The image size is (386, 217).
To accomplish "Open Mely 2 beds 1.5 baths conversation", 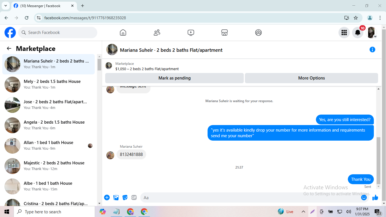I will click(48, 85).
